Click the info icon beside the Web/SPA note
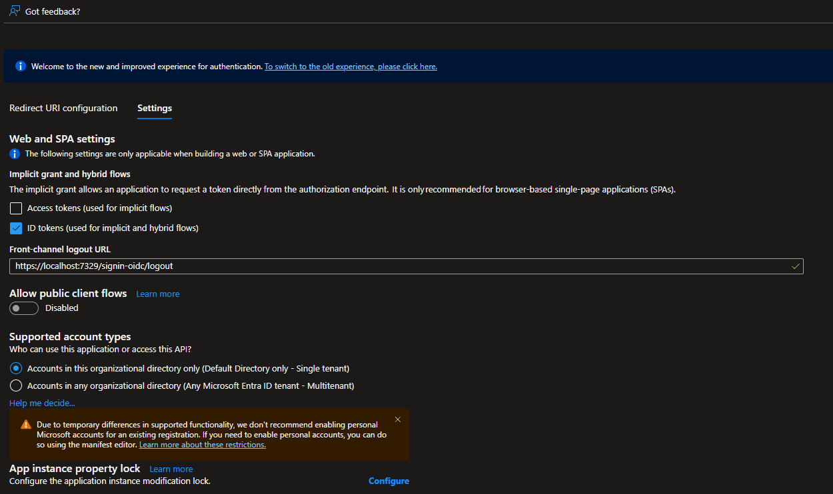 pyautogui.click(x=14, y=154)
